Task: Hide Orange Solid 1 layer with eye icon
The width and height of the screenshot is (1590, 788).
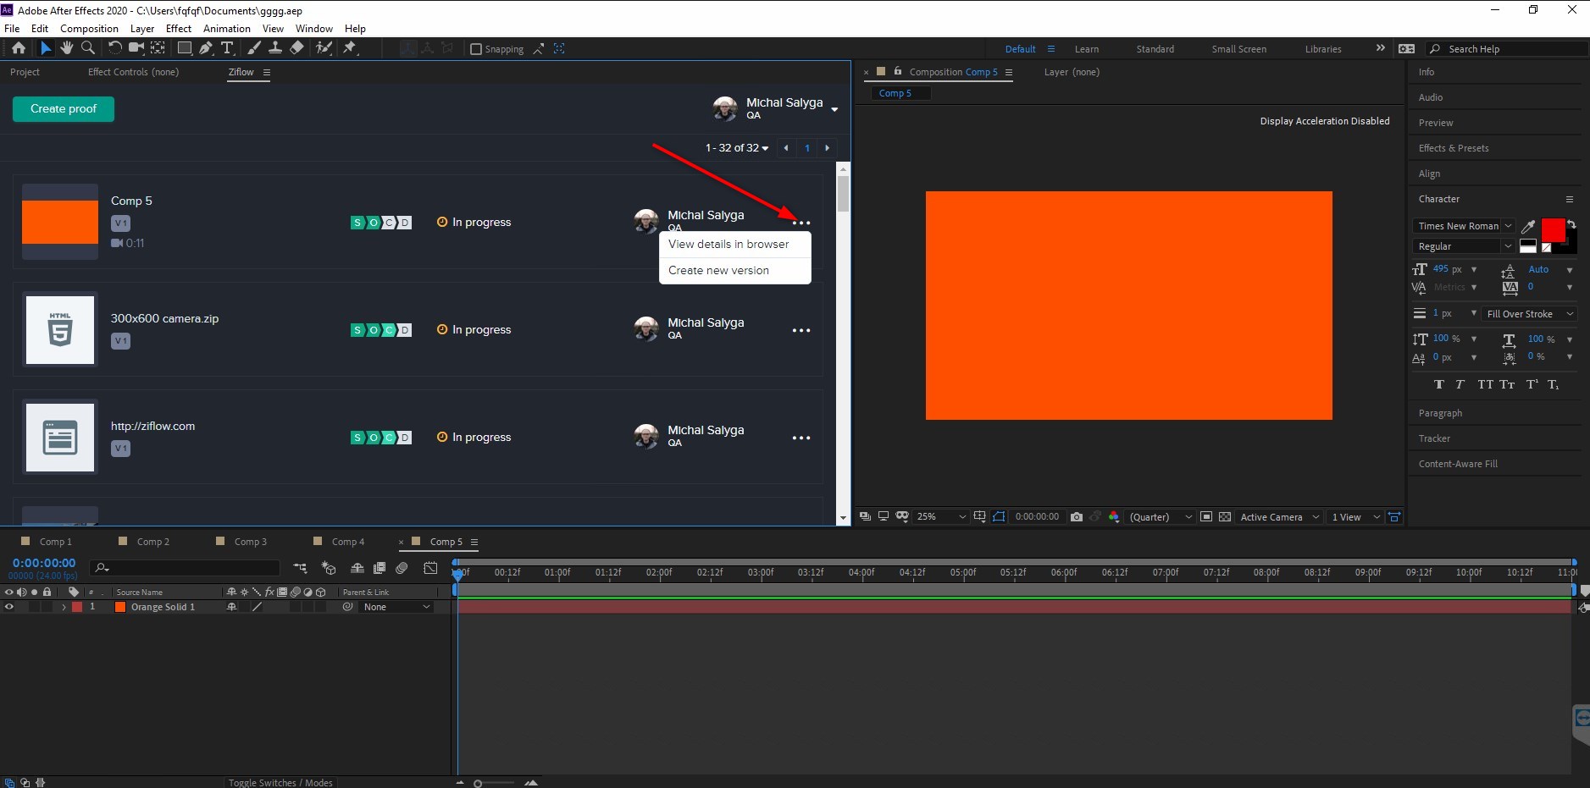Action: (x=9, y=607)
